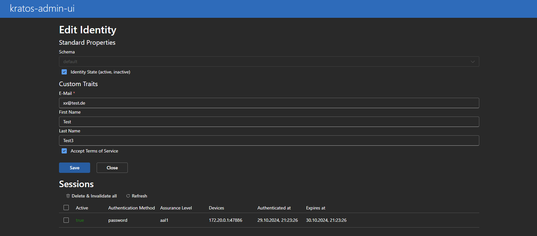Click the 'password' authentication method cell
This screenshot has height=236, width=537.
[x=118, y=220]
